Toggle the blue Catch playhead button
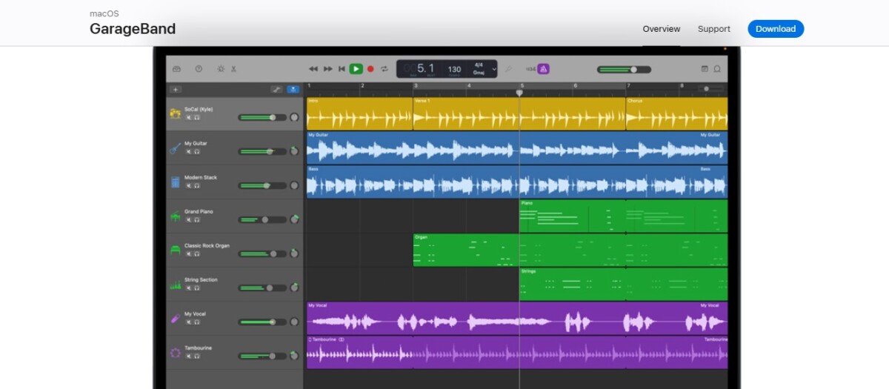 pyautogui.click(x=293, y=89)
